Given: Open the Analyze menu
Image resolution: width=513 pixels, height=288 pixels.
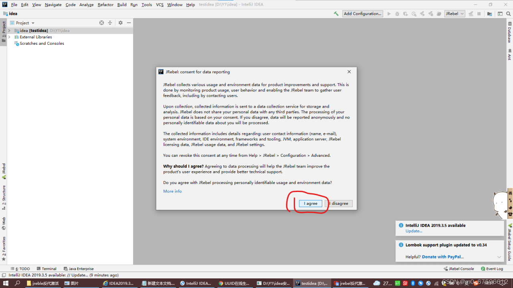Looking at the screenshot, I should point(87,4).
